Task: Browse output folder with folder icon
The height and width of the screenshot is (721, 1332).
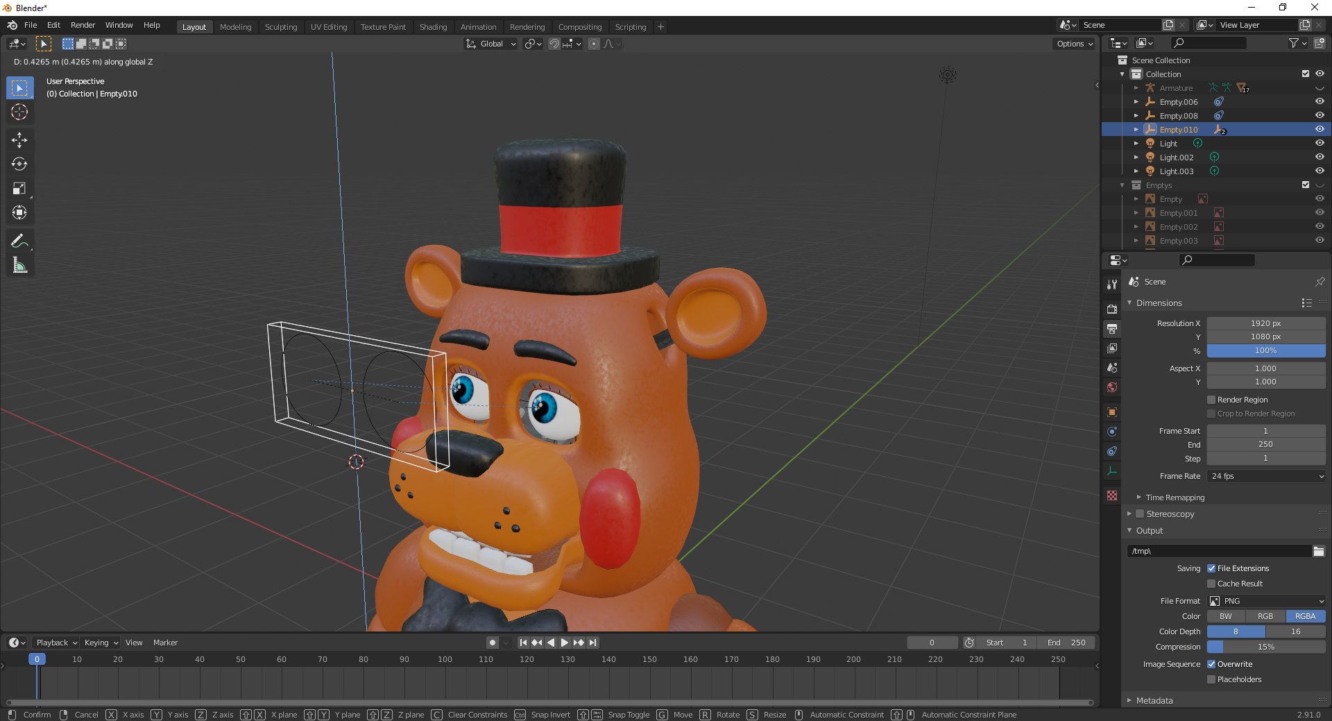Action: coord(1318,551)
